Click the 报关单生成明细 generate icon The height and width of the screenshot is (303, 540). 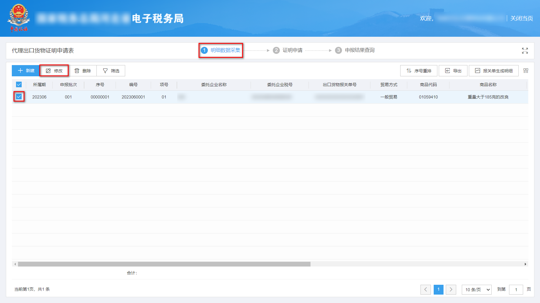[477, 70]
